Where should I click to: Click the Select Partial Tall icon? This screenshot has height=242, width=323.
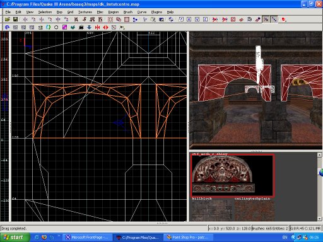[92, 20]
